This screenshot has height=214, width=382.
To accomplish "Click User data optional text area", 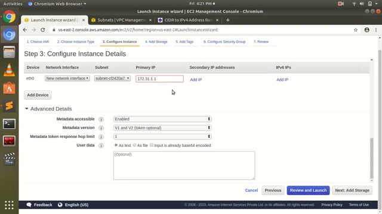I will click(x=184, y=165).
